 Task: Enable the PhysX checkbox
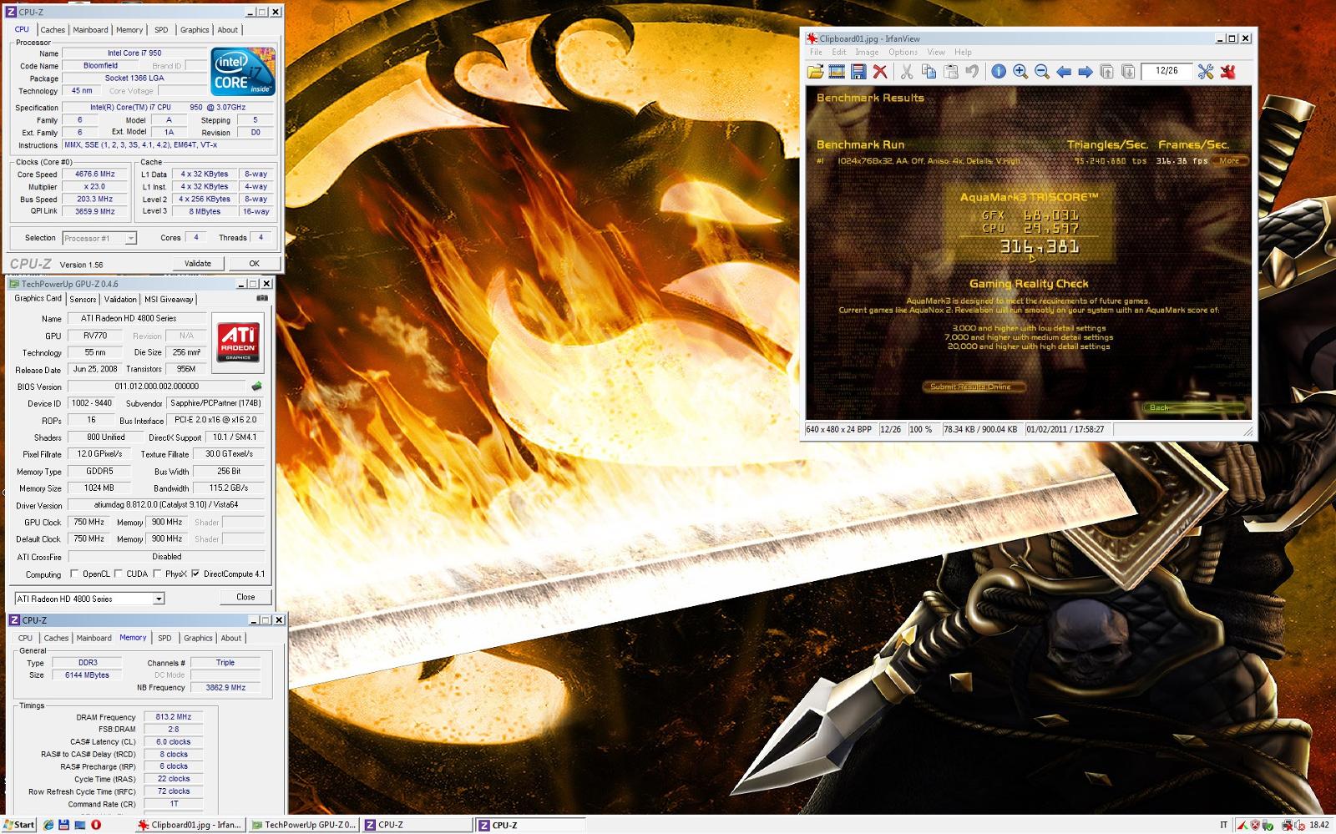point(157,574)
